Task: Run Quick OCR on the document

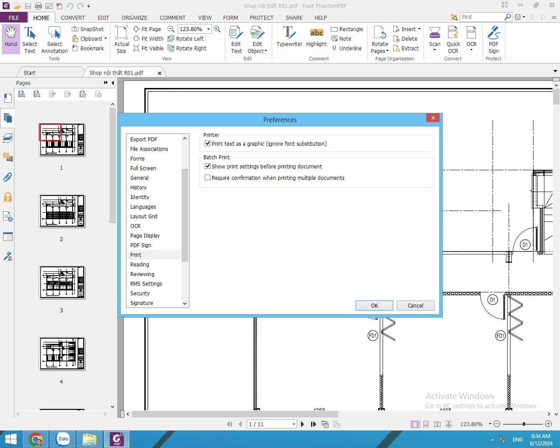Action: (453, 40)
